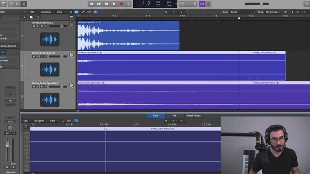Mute the Grimey_Crate_Snare_9 track
This screenshot has width=310, height=174.
33,57
